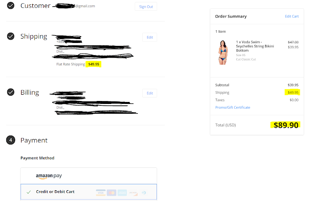Expand the Promo/Gift Certificate link
Viewport: 313px width, 201px height.
tap(233, 107)
